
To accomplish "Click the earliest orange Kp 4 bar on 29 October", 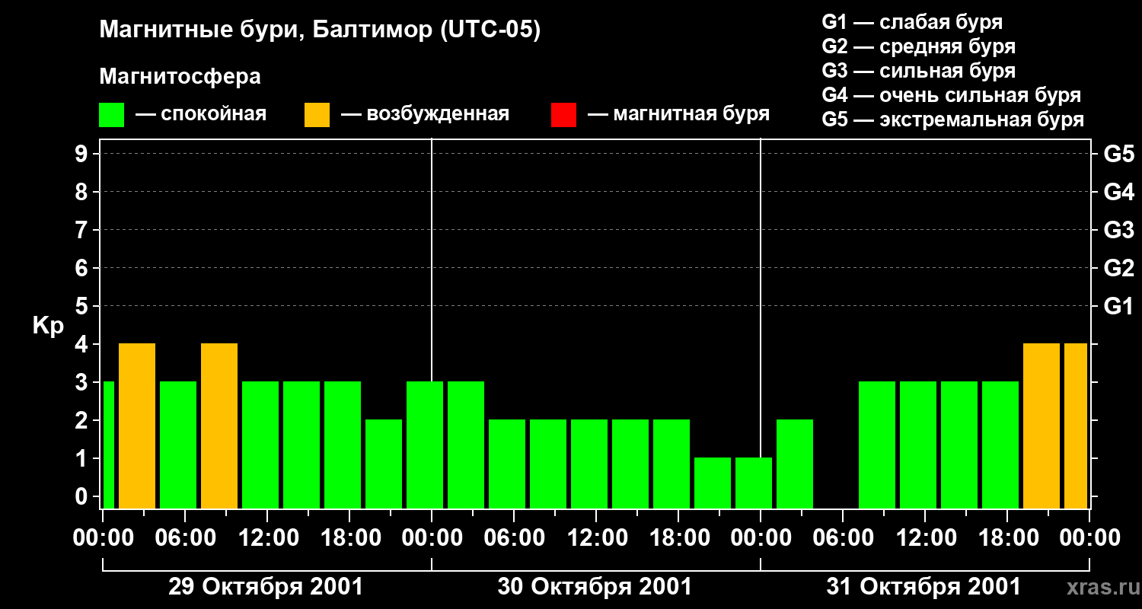I will pos(137,426).
